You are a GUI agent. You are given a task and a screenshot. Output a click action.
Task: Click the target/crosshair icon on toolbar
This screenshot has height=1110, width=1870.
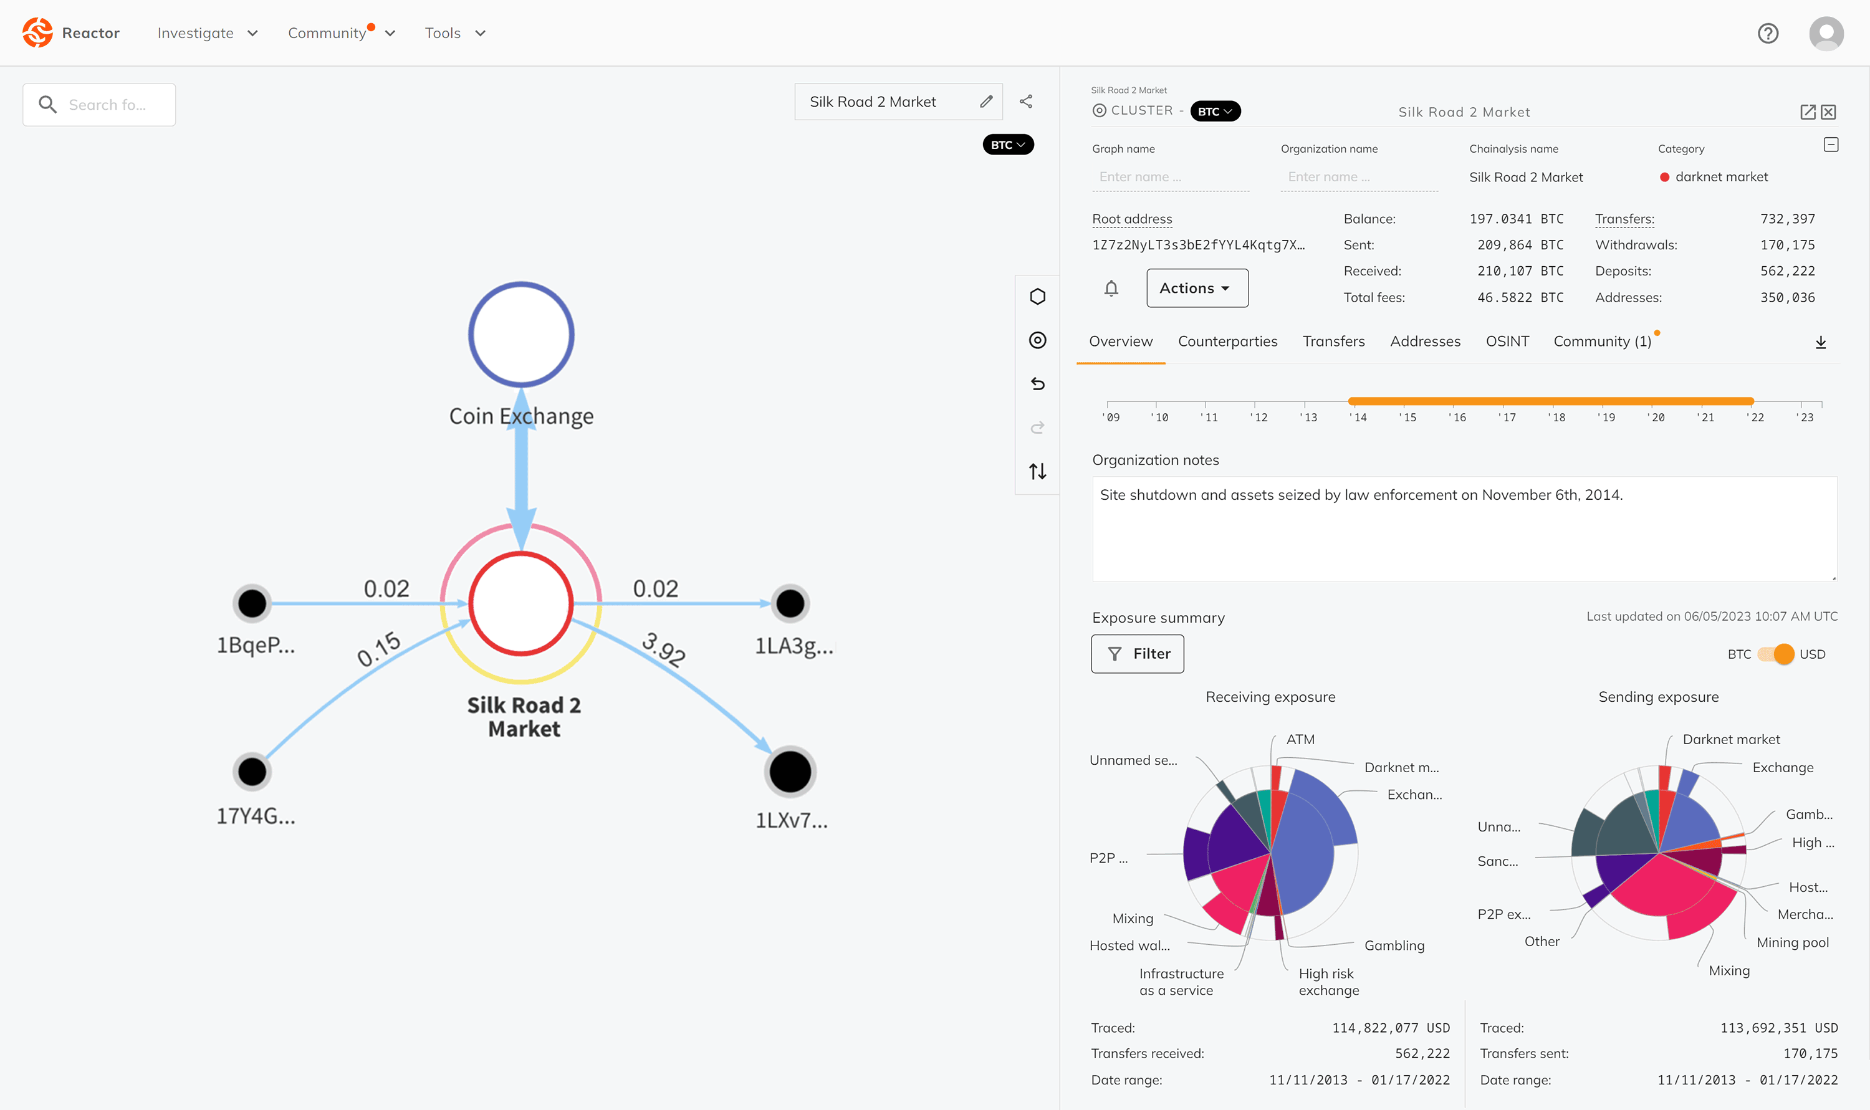click(x=1040, y=340)
